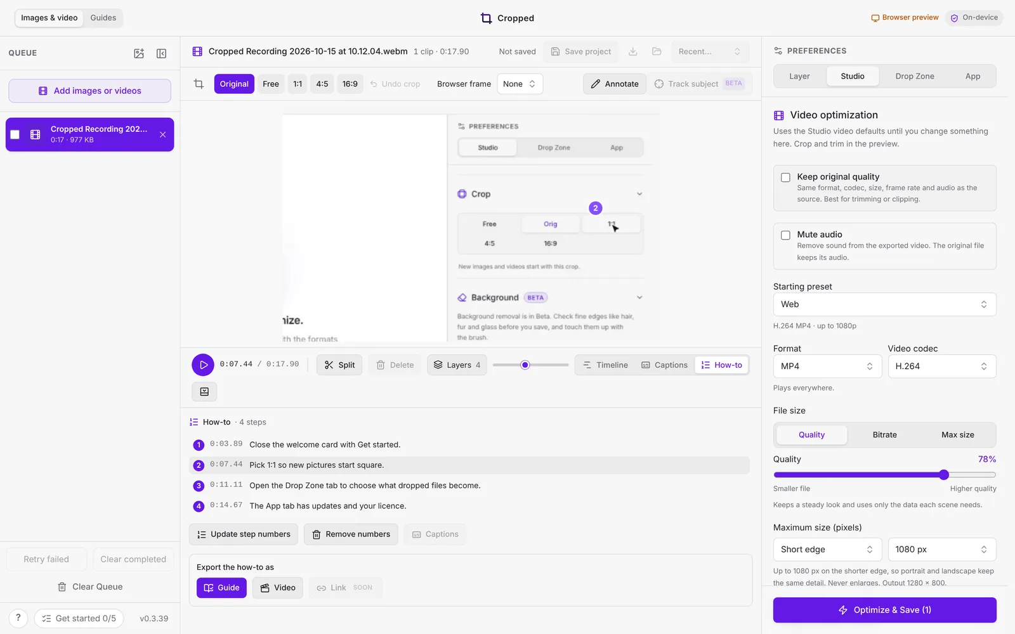This screenshot has height=634, width=1015.
Task: Open the Drop Zone preferences tab
Action: 914,76
